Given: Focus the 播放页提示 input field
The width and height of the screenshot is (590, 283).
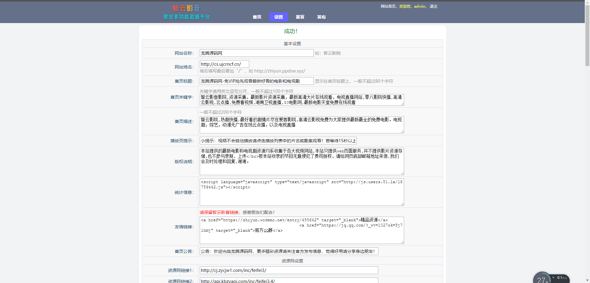Looking at the screenshot, I should [278, 141].
